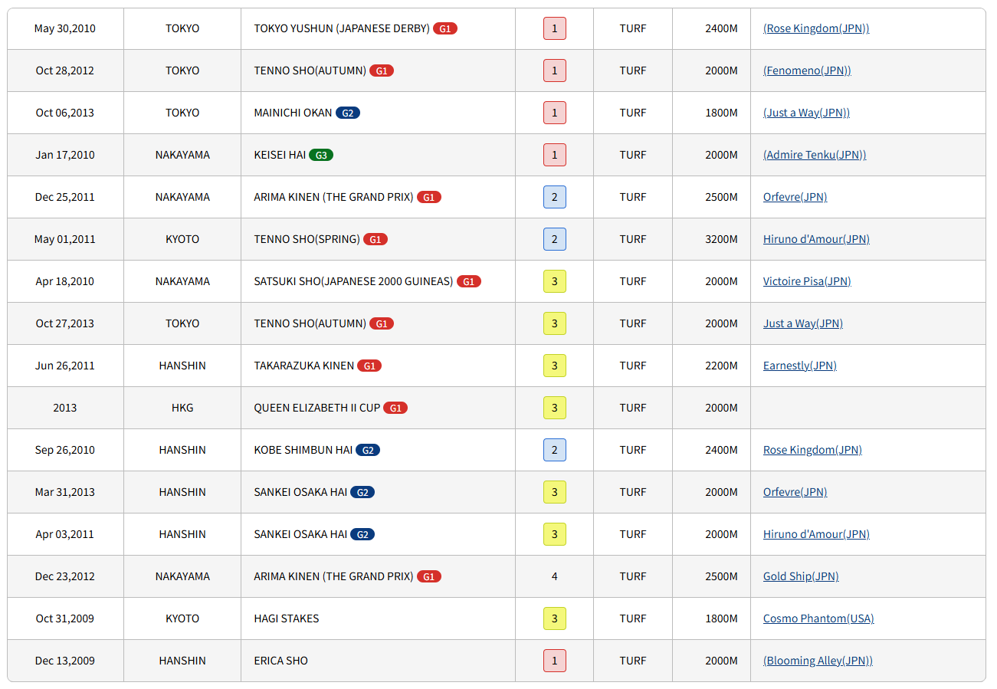Click the G1 badge beside Satsuki Sho

[469, 281]
